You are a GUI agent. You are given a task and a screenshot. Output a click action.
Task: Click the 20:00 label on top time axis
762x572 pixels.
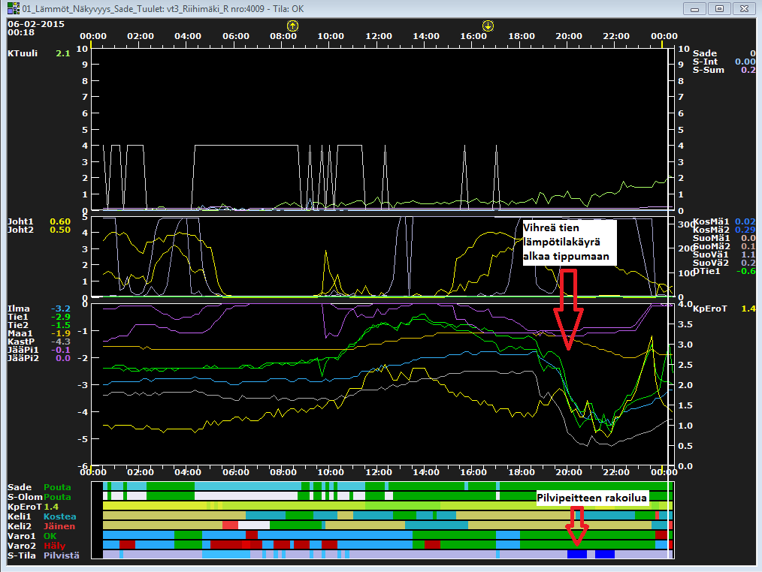pyautogui.click(x=569, y=36)
